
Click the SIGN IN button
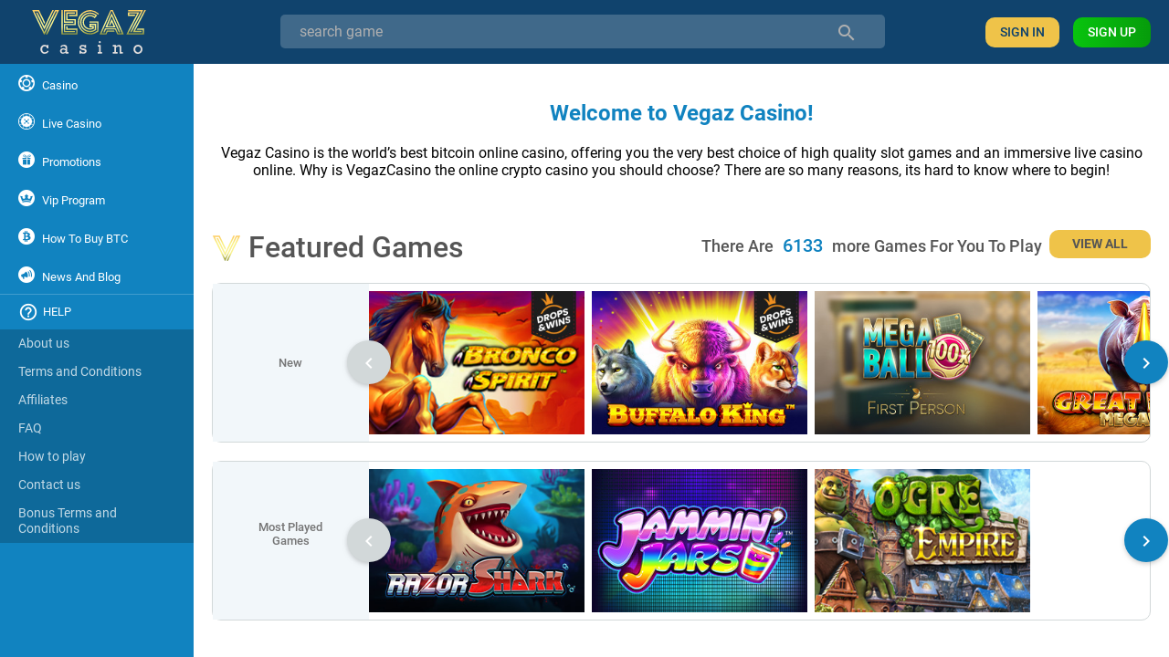click(1022, 32)
